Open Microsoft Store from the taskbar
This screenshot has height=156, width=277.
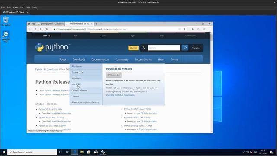coord(89,152)
